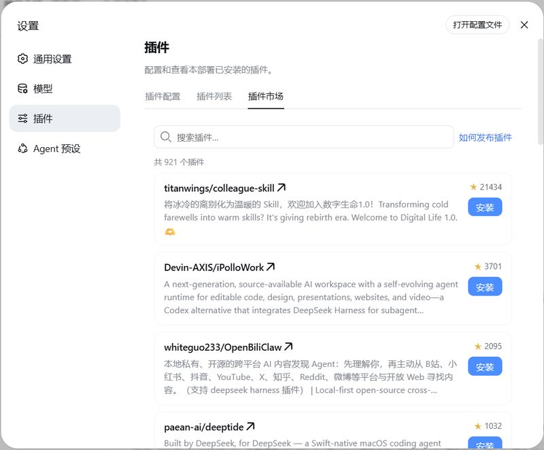The width and height of the screenshot is (544, 450).
Task: Install the titanwings/colleague-skill plugin
Action: pos(485,207)
